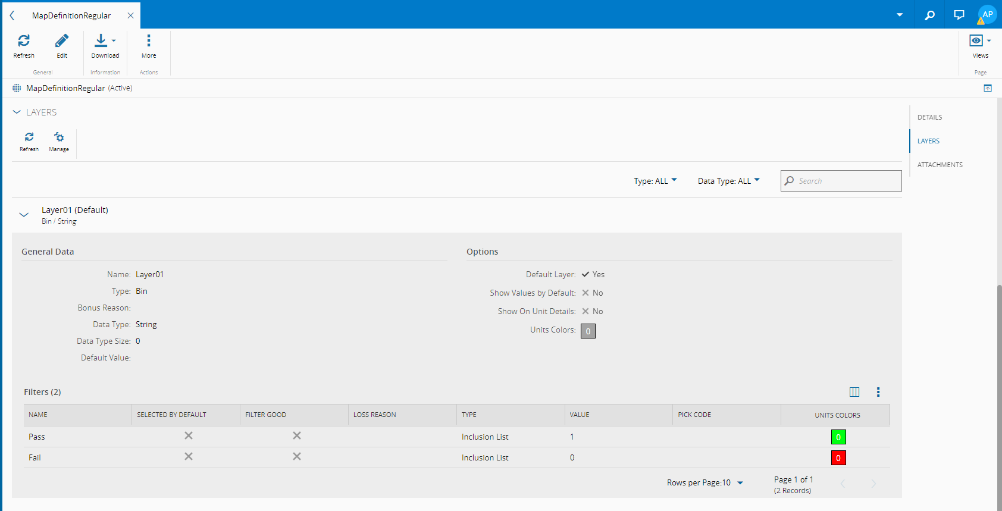The height and width of the screenshot is (511, 1002).
Task: Go to the Details section tab
Action: [x=929, y=117]
